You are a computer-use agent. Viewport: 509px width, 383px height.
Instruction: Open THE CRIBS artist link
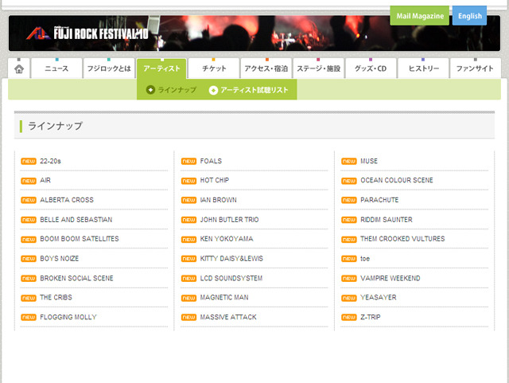pyautogui.click(x=56, y=297)
